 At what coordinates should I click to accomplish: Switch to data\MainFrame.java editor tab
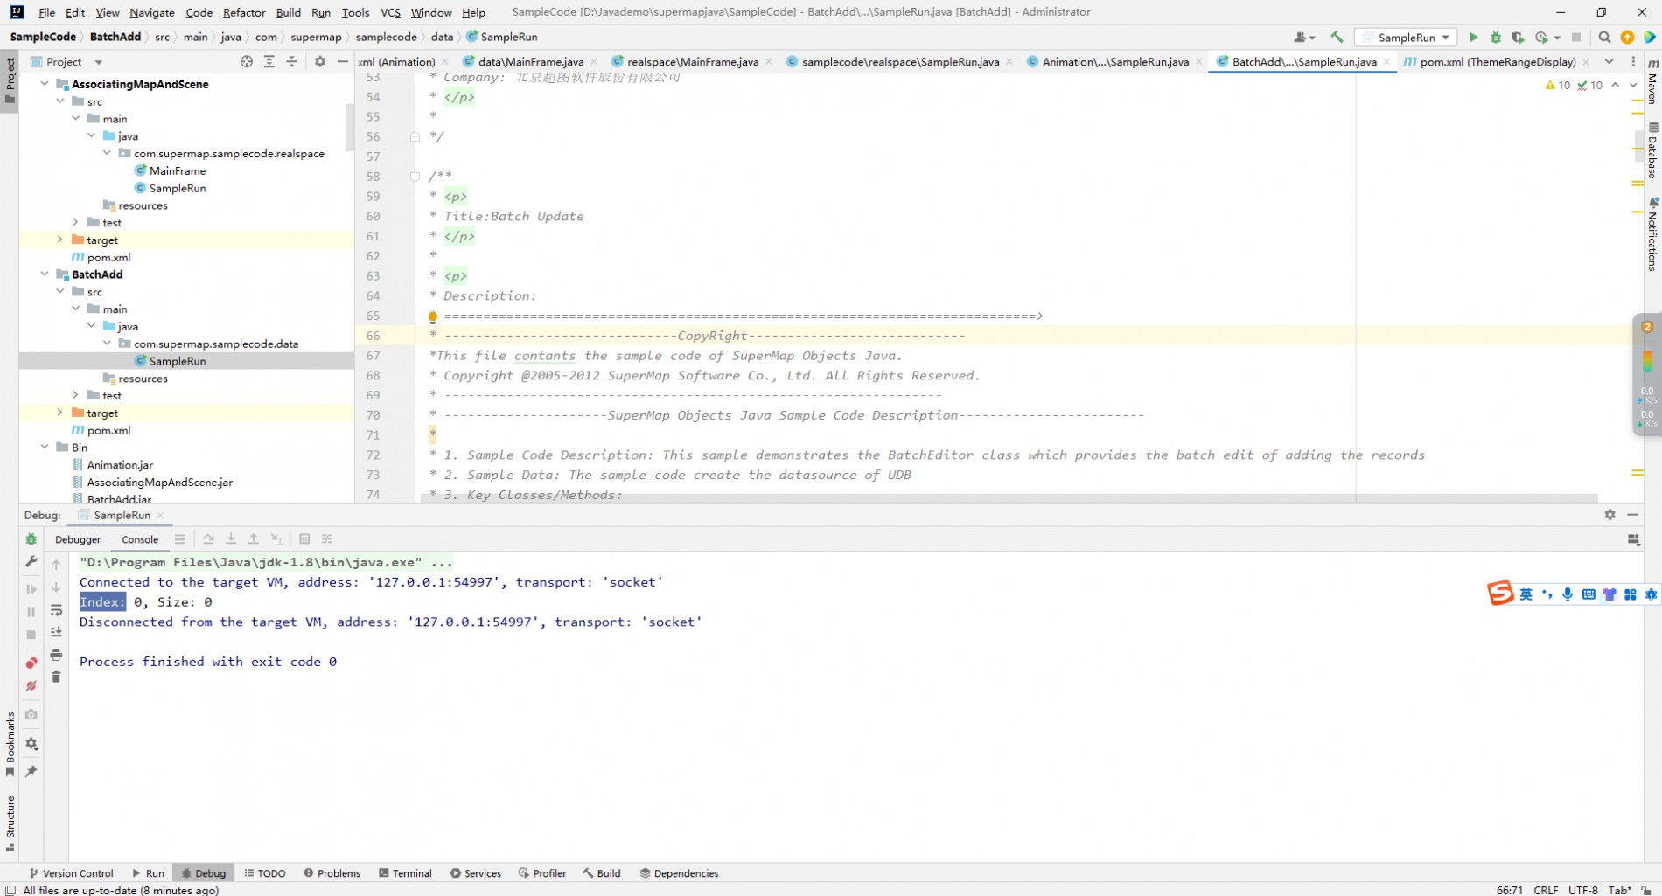[529, 62]
